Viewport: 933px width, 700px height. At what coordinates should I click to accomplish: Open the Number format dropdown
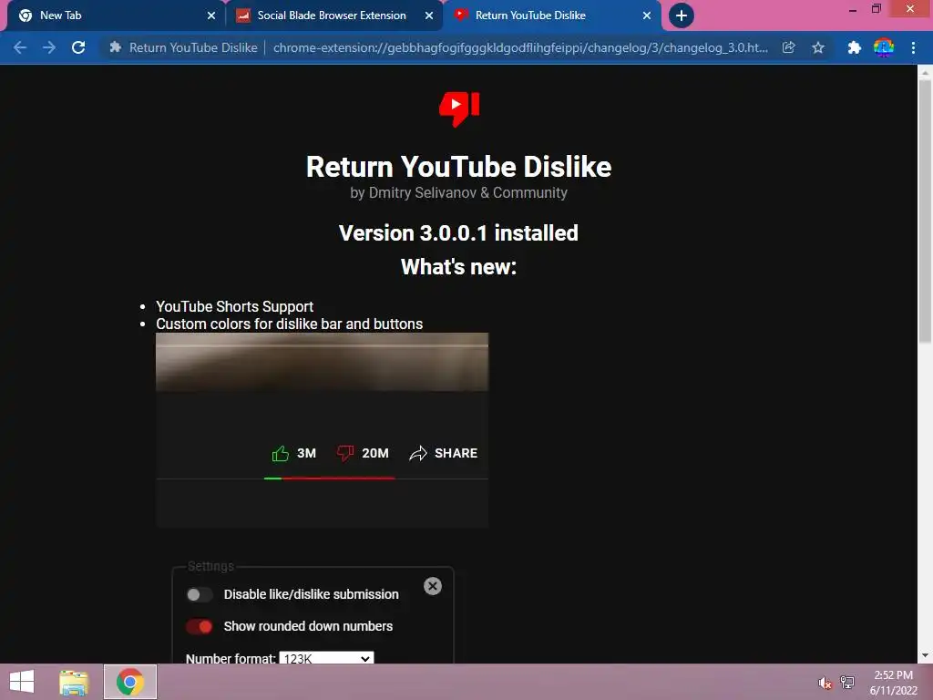tap(327, 658)
